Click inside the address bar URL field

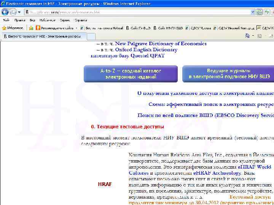[138, 12]
